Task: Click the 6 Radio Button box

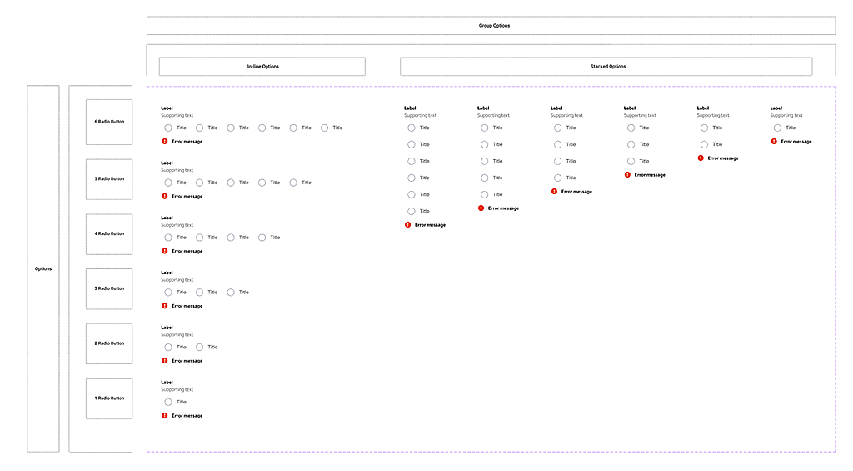Action: (109, 122)
